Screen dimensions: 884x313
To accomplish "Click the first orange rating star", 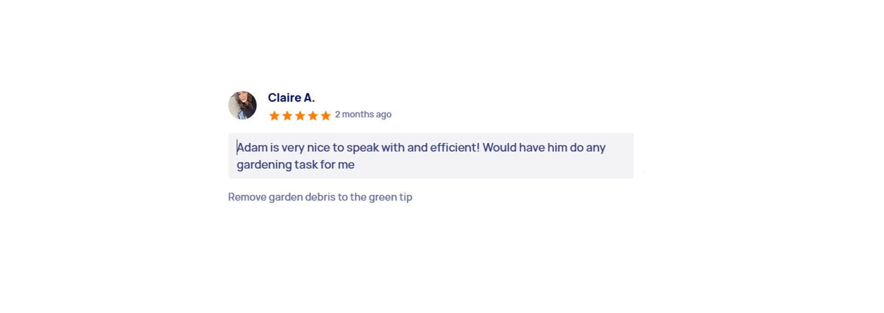I will [274, 115].
